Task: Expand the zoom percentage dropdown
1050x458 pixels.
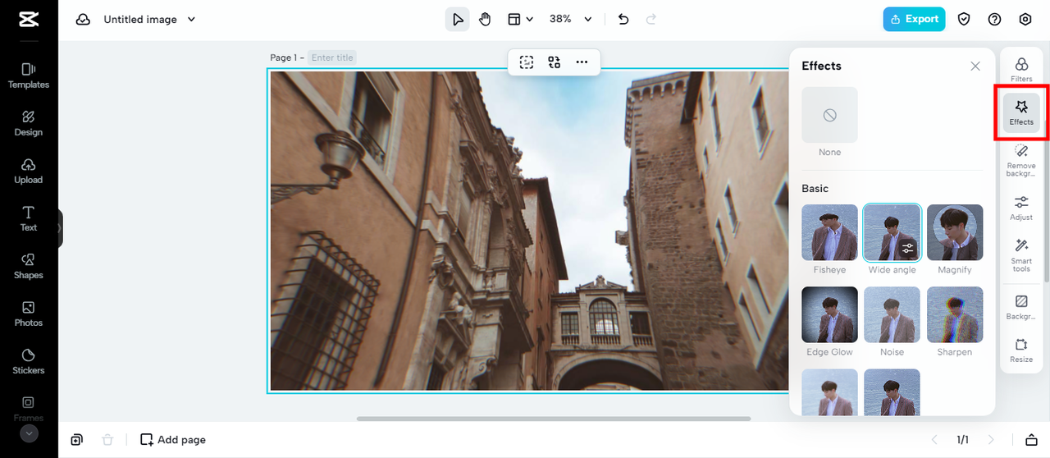Action: click(587, 20)
